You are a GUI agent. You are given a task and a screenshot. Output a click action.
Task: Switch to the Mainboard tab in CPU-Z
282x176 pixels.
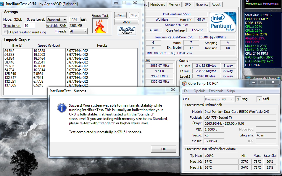click(158, 4)
